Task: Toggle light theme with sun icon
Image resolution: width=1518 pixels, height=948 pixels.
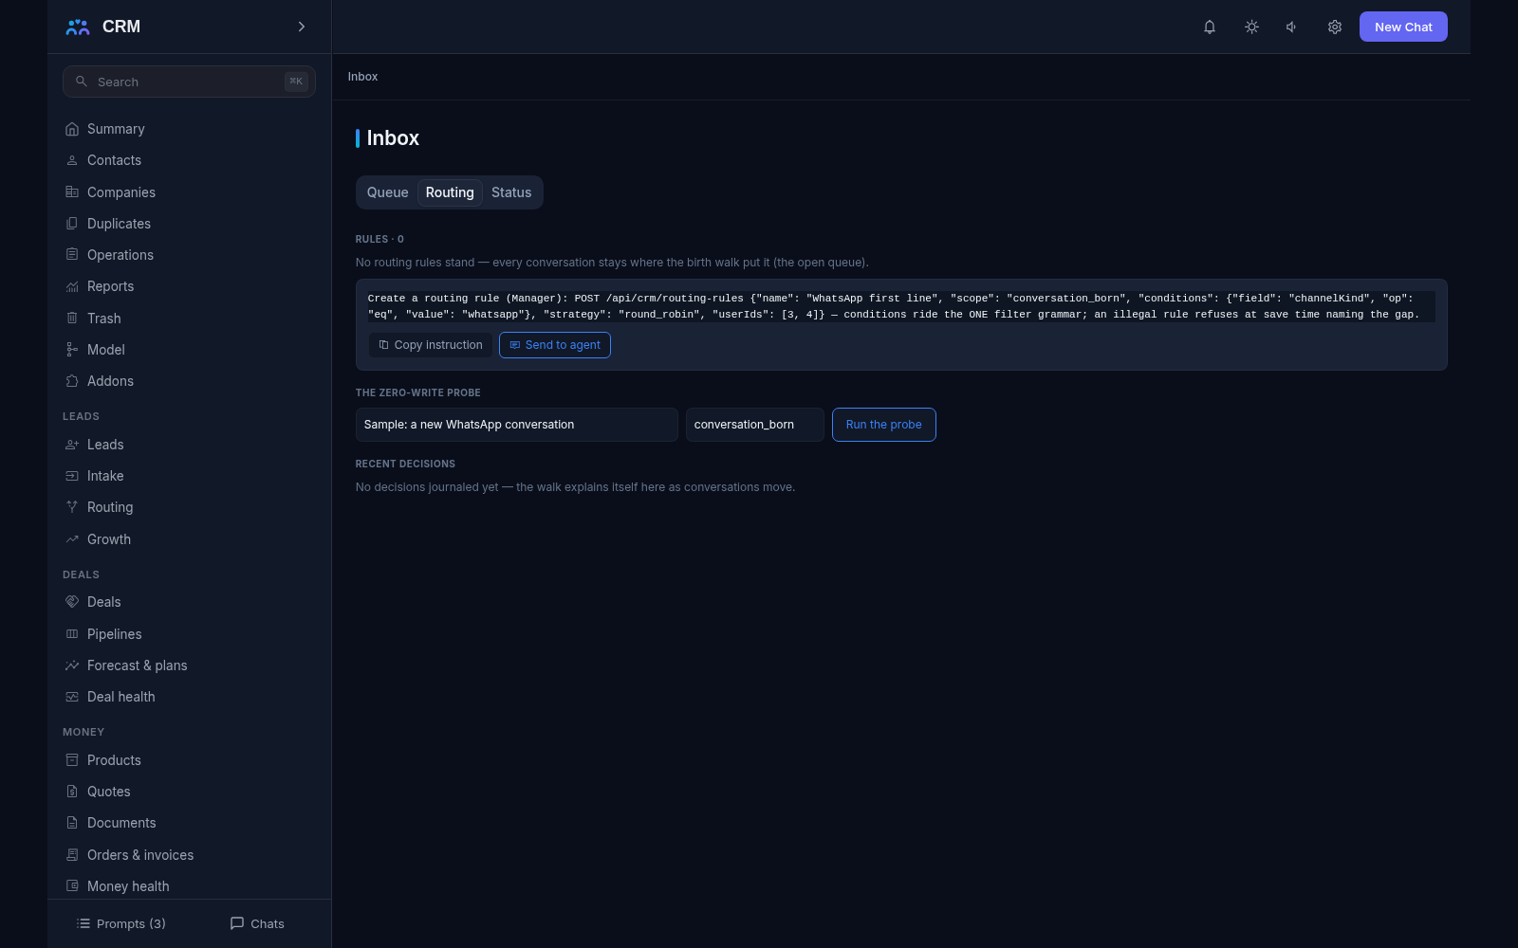Action: click(x=1251, y=27)
